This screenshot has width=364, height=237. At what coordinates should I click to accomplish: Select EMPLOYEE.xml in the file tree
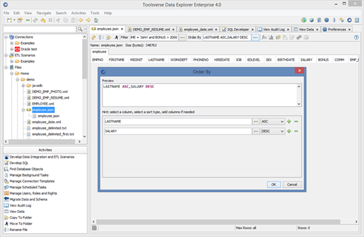pos(43,104)
